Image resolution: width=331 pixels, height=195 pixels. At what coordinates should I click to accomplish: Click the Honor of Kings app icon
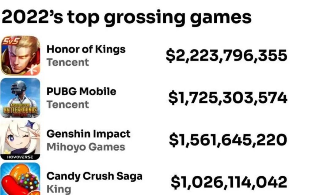(x=20, y=56)
